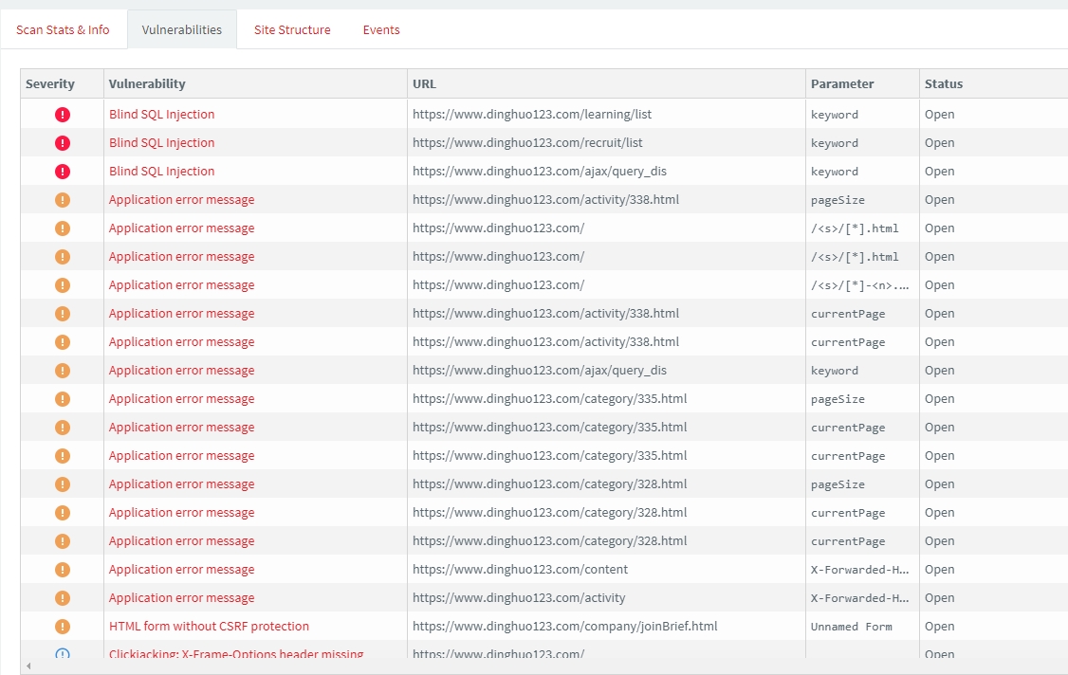Viewport: 1068px width, 675px height.
Task: Click severity icon for X-Forwarded /activity row
Action: pyautogui.click(x=63, y=598)
